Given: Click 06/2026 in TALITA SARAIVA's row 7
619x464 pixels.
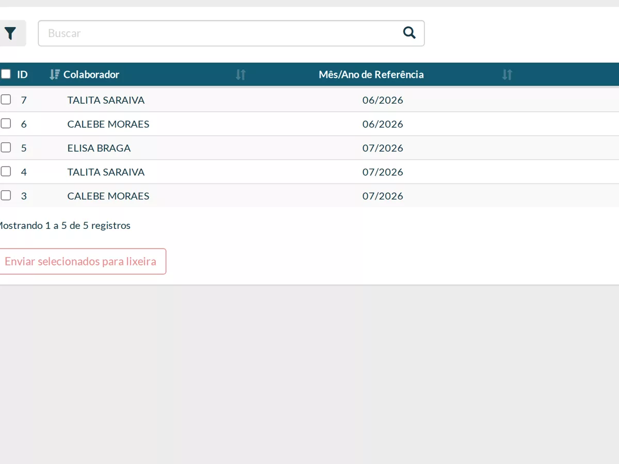Looking at the screenshot, I should [383, 100].
